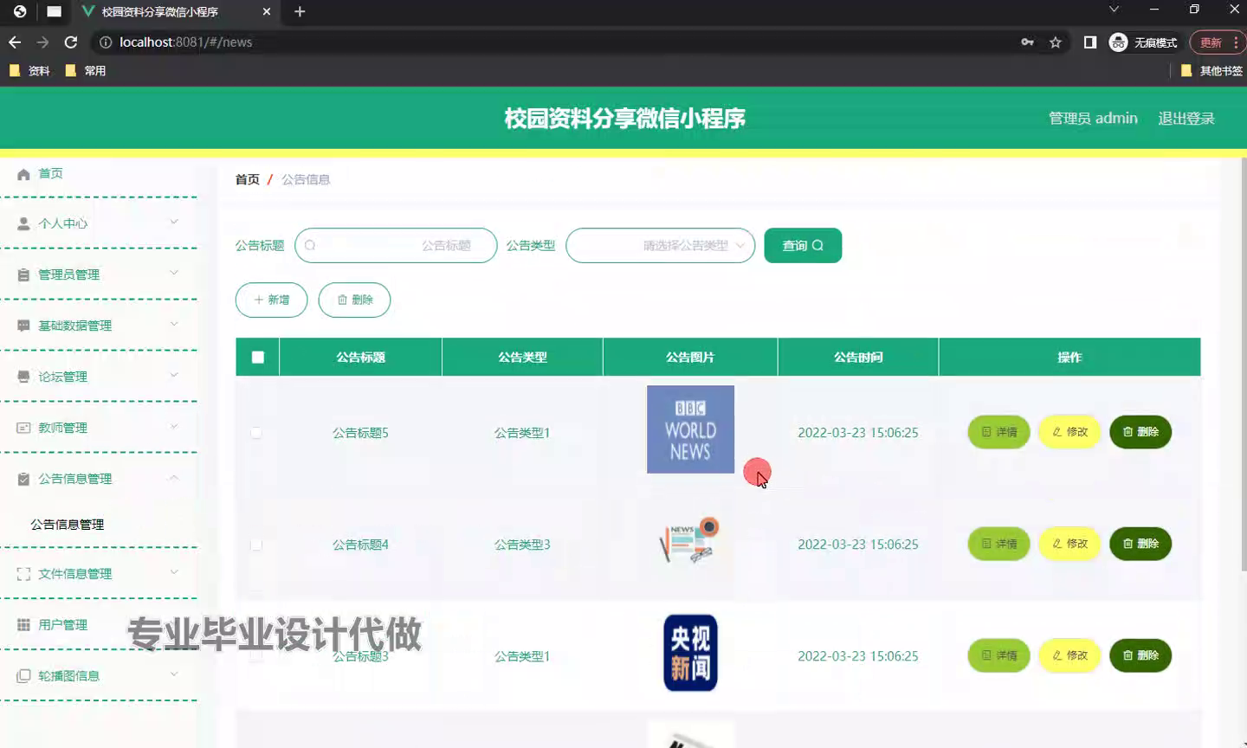Click the copy icon for 轮播图信息
Viewport: 1247px width, 748px height.
pyautogui.click(x=23, y=676)
